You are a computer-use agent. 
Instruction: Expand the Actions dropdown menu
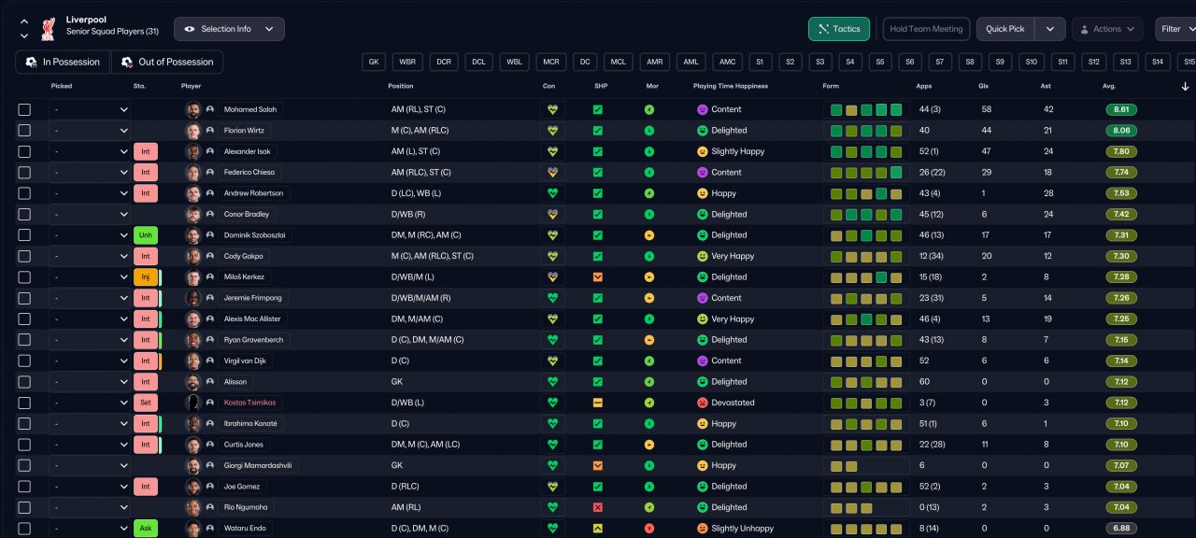[x=1107, y=29]
